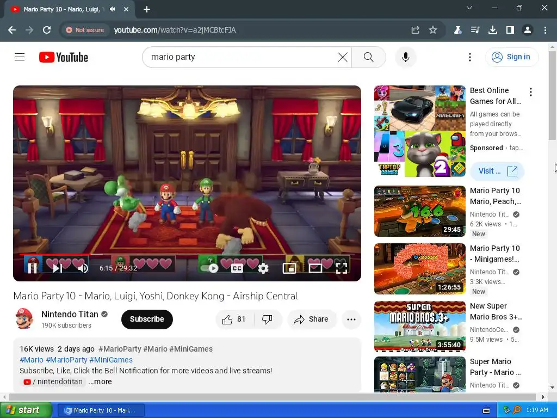Toggle Chrome side panel
The height and width of the screenshot is (418, 557).
coord(510,30)
